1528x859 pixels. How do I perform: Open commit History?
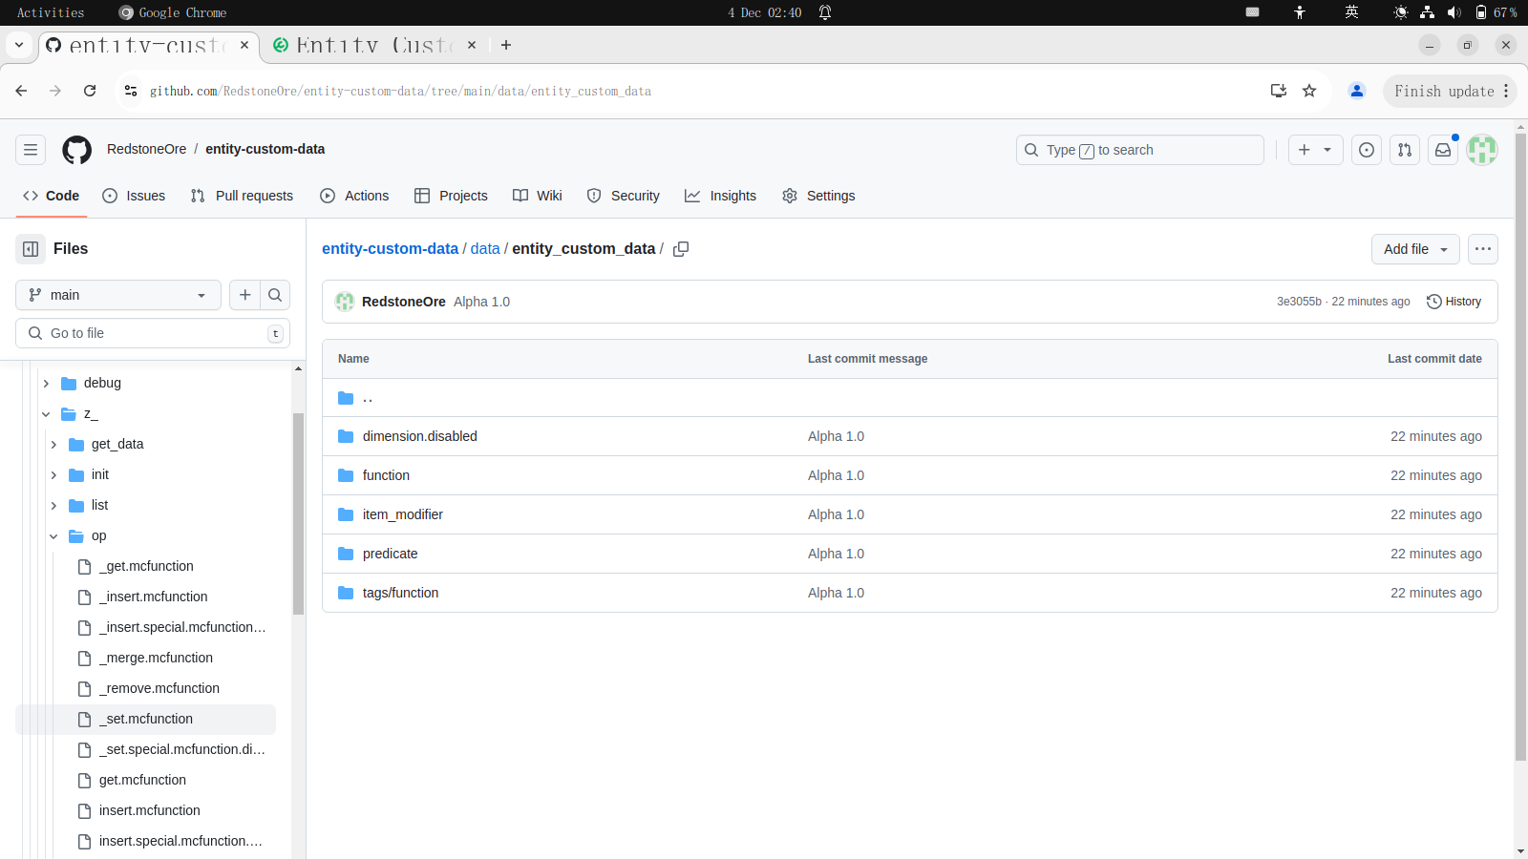(1454, 302)
